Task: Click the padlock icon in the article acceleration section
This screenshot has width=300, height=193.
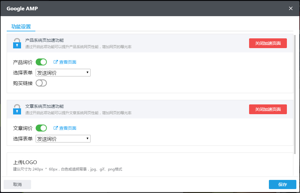Action: coord(17,109)
